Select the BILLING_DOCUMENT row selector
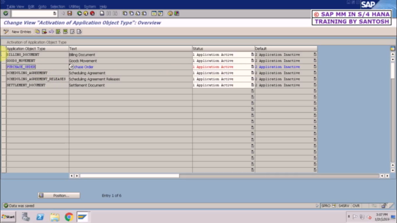Screen dimensions: 397x223 [x=4, y=55]
